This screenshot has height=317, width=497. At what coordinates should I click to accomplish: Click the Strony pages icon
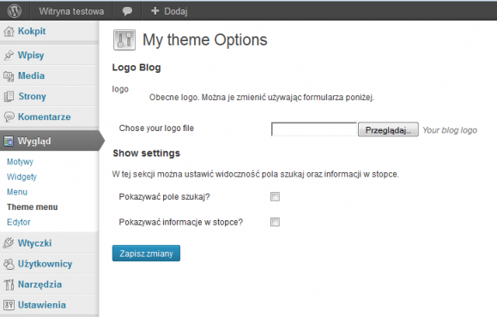point(9,96)
